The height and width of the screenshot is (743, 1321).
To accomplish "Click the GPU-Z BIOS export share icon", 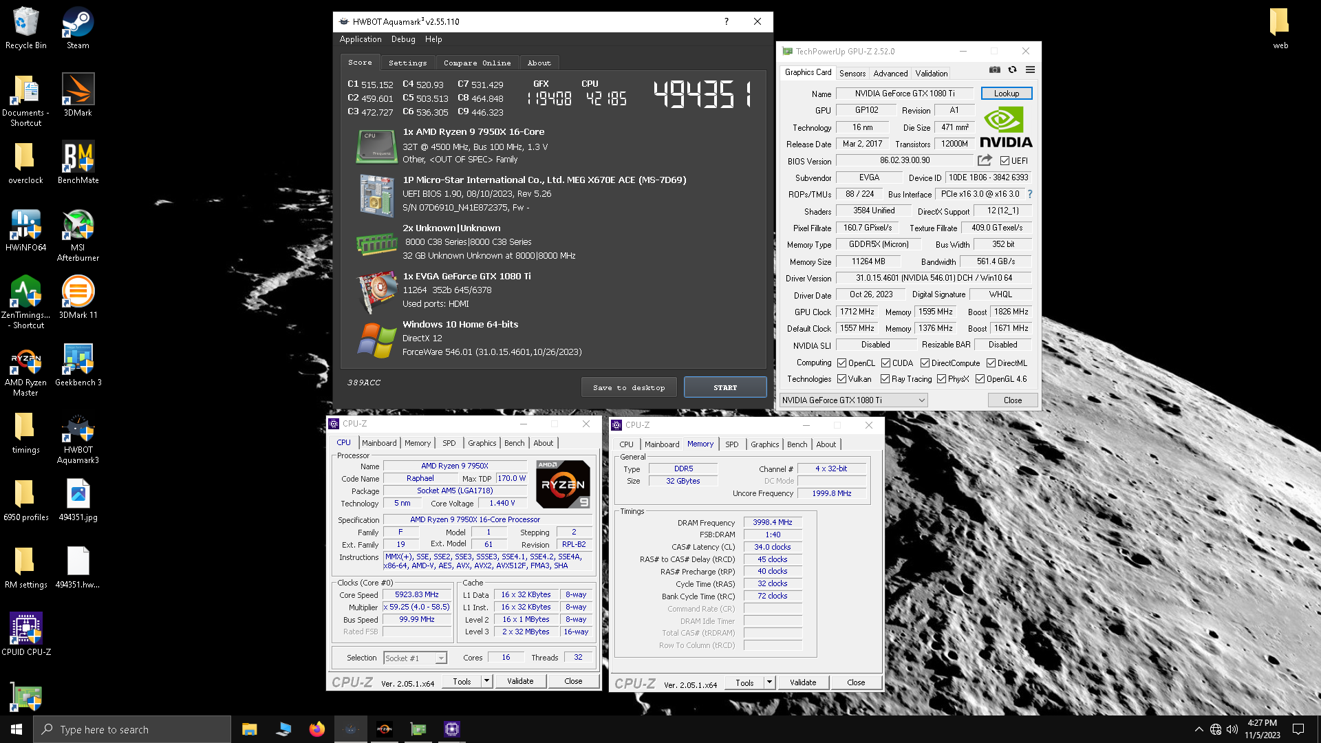I will pos(985,160).
